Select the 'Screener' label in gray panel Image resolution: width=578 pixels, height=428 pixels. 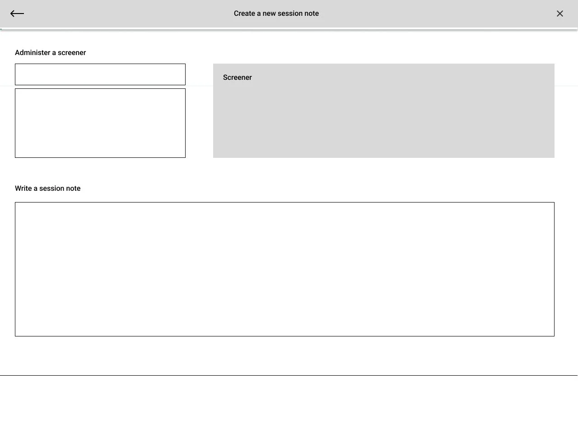tap(238, 78)
